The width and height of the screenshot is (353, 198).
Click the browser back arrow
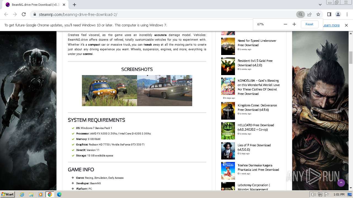click(6, 15)
